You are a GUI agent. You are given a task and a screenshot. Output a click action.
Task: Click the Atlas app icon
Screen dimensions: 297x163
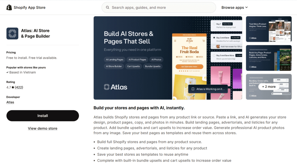[12, 34]
